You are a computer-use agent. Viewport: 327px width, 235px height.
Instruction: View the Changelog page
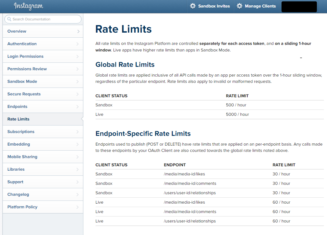43,194
